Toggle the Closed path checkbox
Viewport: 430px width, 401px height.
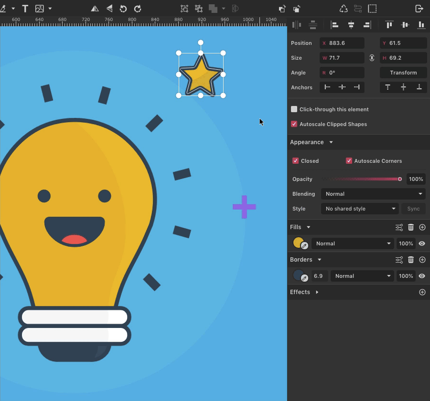[x=295, y=161]
